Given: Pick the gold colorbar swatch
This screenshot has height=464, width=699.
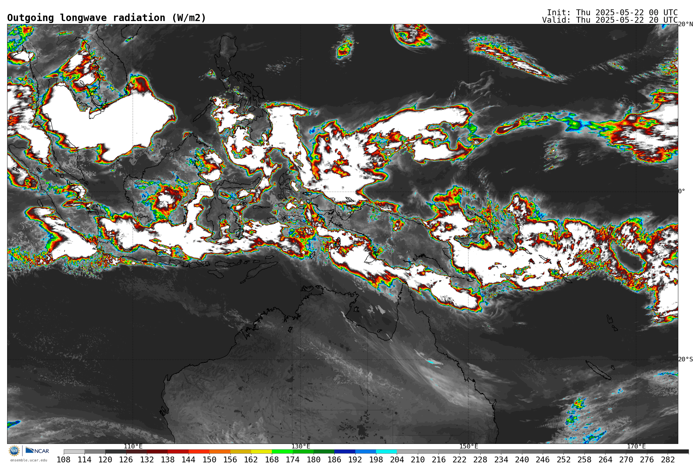Looking at the screenshot, I should click(240, 451).
